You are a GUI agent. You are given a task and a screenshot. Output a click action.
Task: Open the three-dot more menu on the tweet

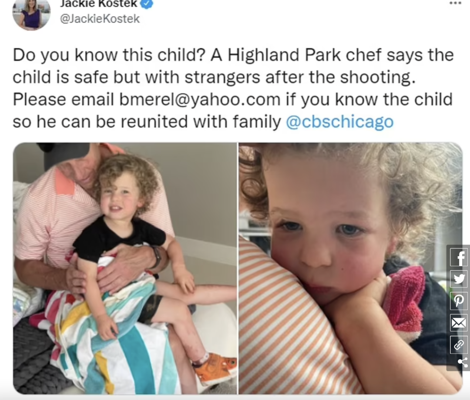455,3
